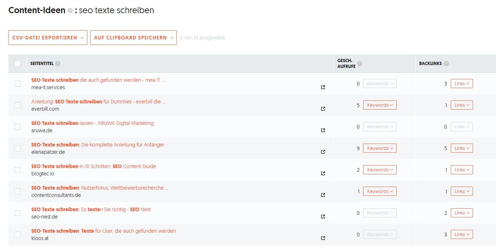Viewport: 496px width, 247px height.
Task: Open the ARUWA Digital Marketing page title
Action: [x=92, y=123]
